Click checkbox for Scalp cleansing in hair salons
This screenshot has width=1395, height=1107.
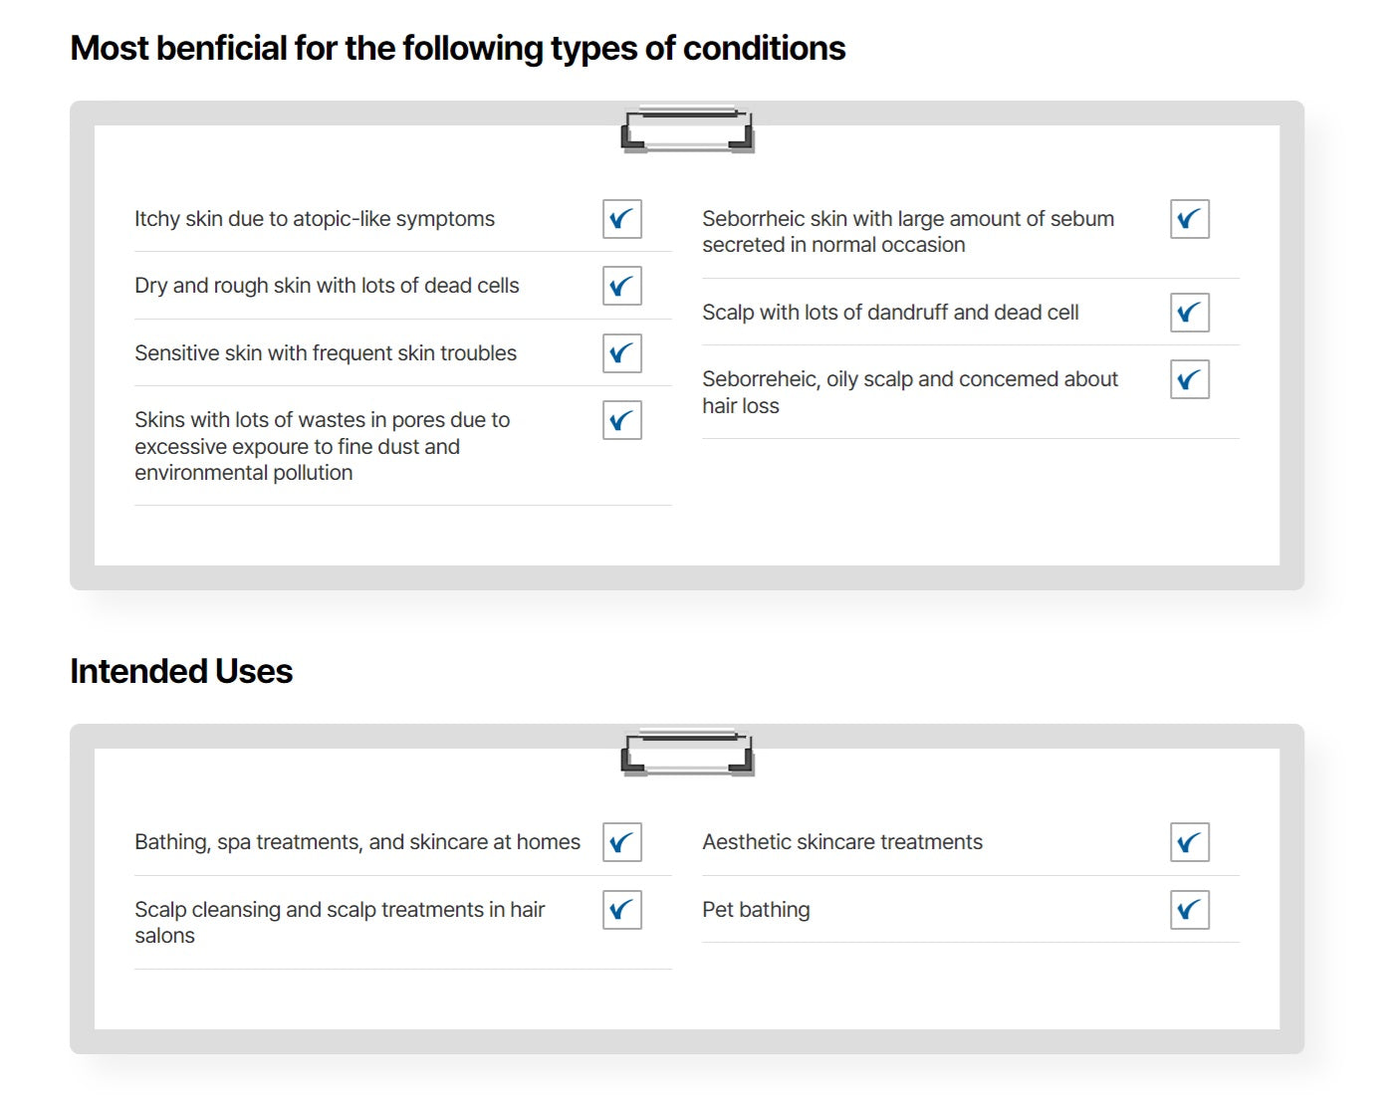(622, 910)
